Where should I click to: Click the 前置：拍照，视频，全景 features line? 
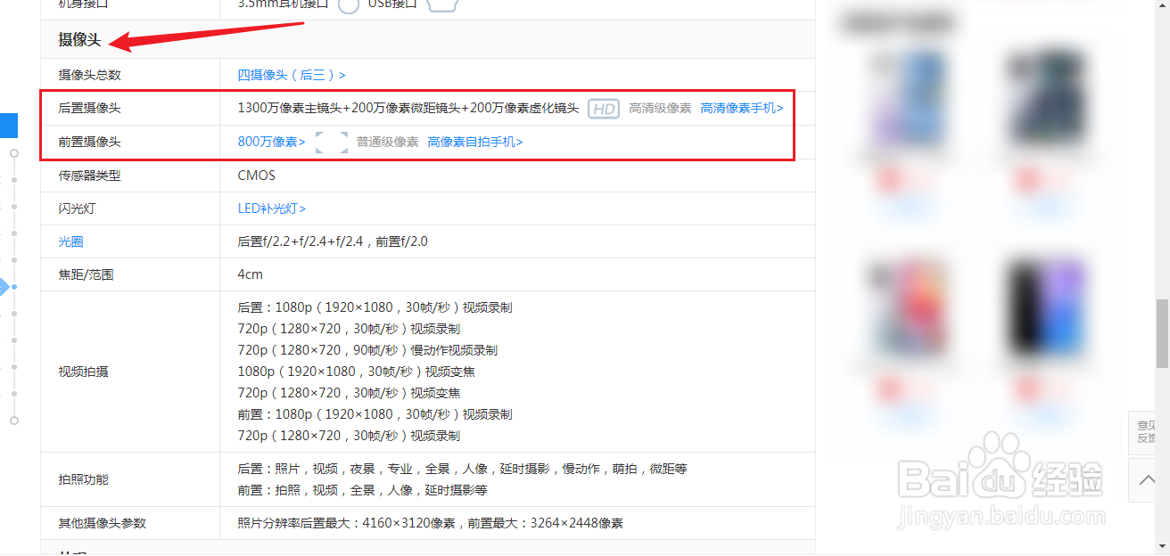[362, 490]
